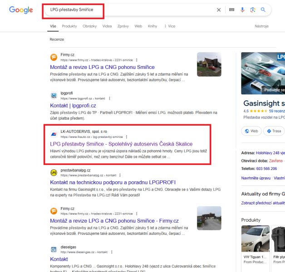Open more options for second Firmy.cz result
285x272 pixels.
pos(137,214)
